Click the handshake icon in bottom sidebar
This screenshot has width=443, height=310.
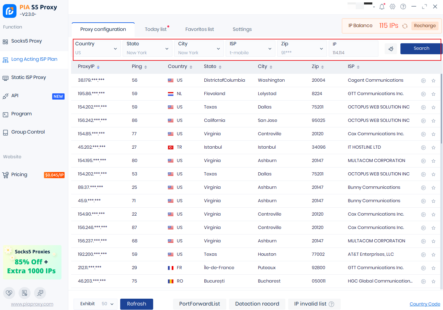point(9,293)
